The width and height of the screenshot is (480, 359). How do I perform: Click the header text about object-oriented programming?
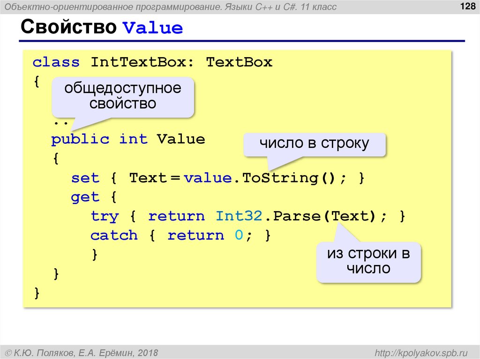(x=171, y=7)
